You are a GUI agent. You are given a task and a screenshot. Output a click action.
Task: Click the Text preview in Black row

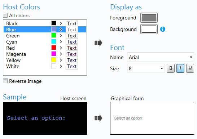pyautogui.click(x=72, y=23)
